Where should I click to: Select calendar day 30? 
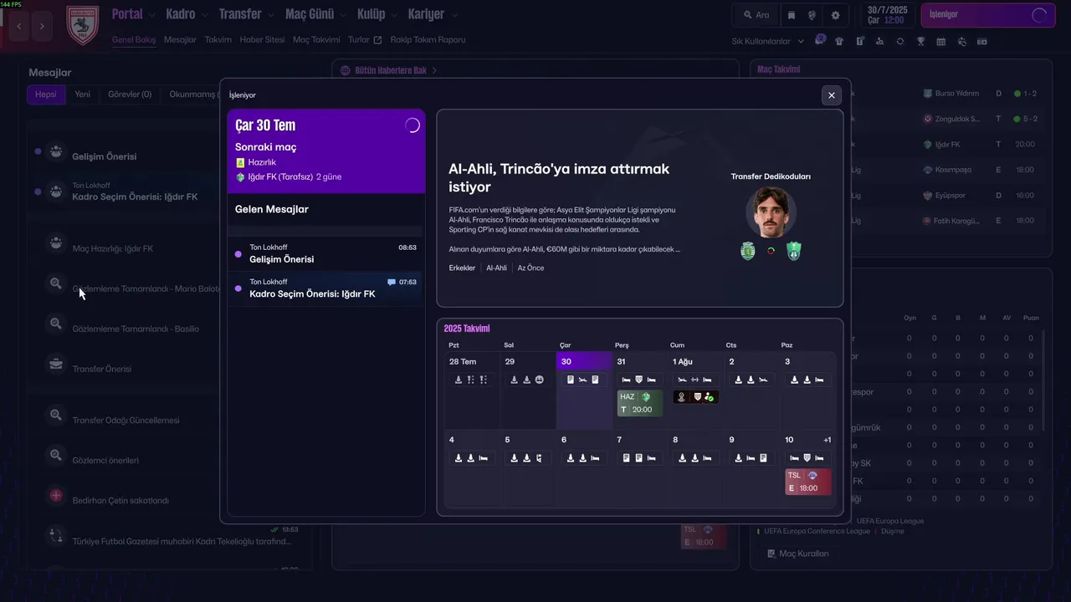[x=584, y=390]
